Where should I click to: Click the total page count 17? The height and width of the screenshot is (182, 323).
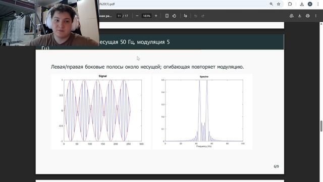pos(126,16)
